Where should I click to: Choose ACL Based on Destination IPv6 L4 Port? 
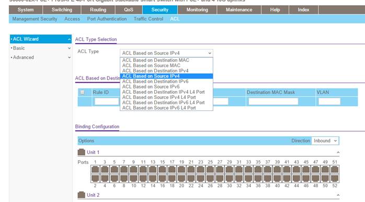pos(166,103)
